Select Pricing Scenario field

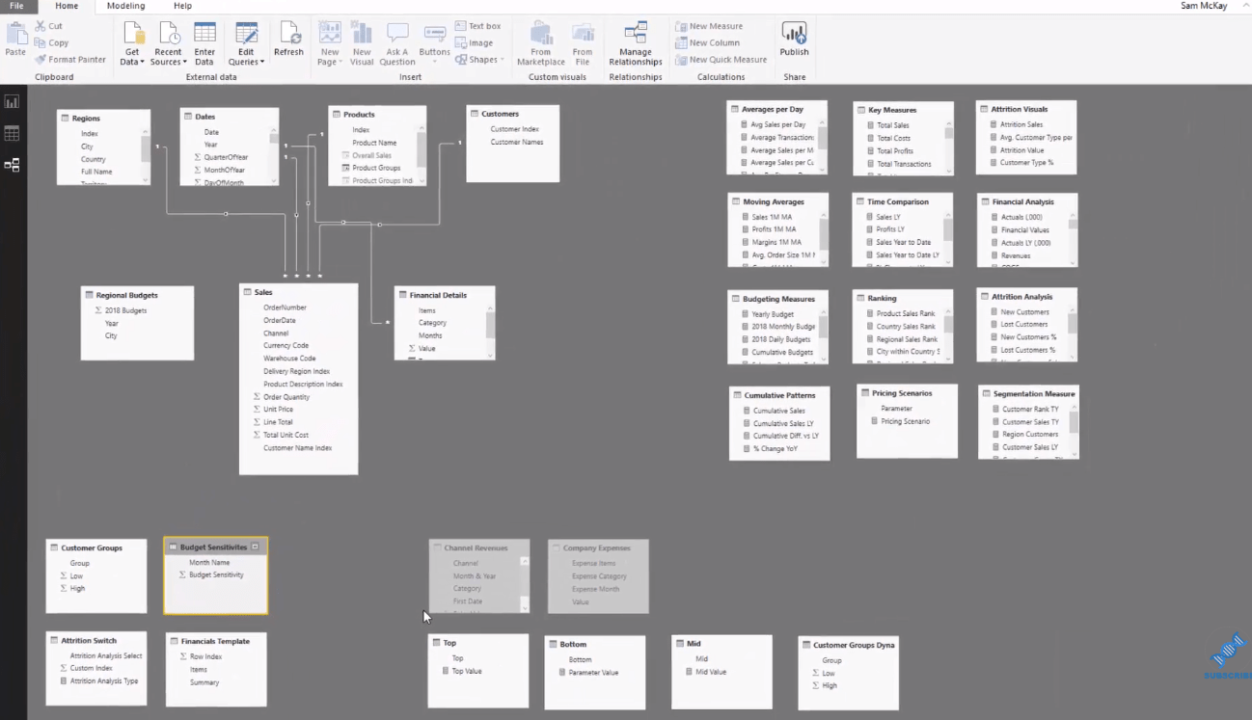(x=905, y=421)
